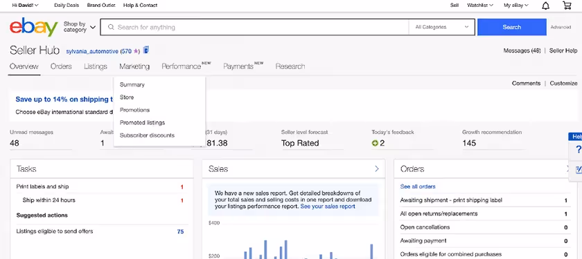Image resolution: width=582 pixels, height=259 pixels.
Task: Expand the Hi David account dropdown
Action: coord(25,6)
